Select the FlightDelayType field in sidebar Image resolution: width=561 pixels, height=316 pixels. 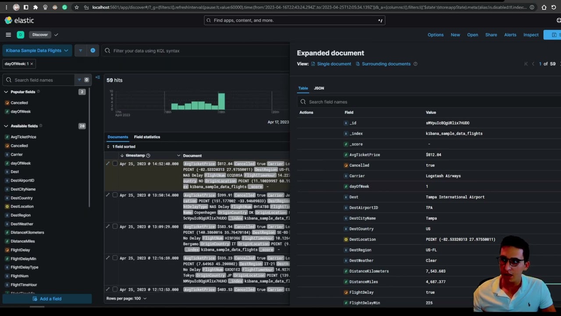[x=25, y=267]
